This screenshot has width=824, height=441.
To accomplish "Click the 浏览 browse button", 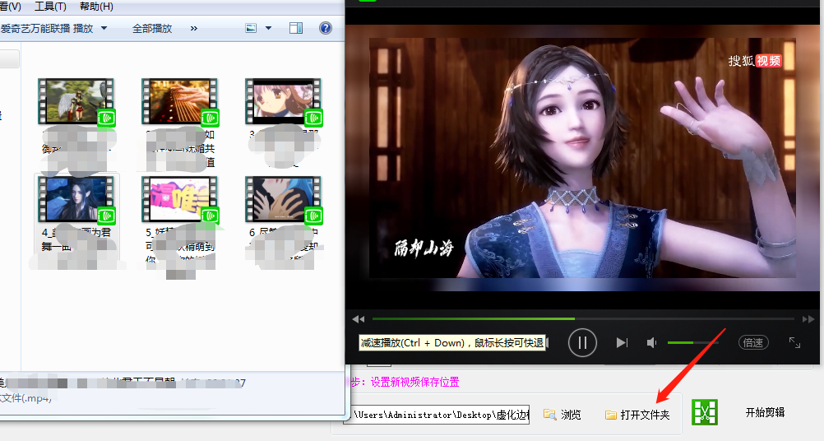I will pyautogui.click(x=562, y=415).
